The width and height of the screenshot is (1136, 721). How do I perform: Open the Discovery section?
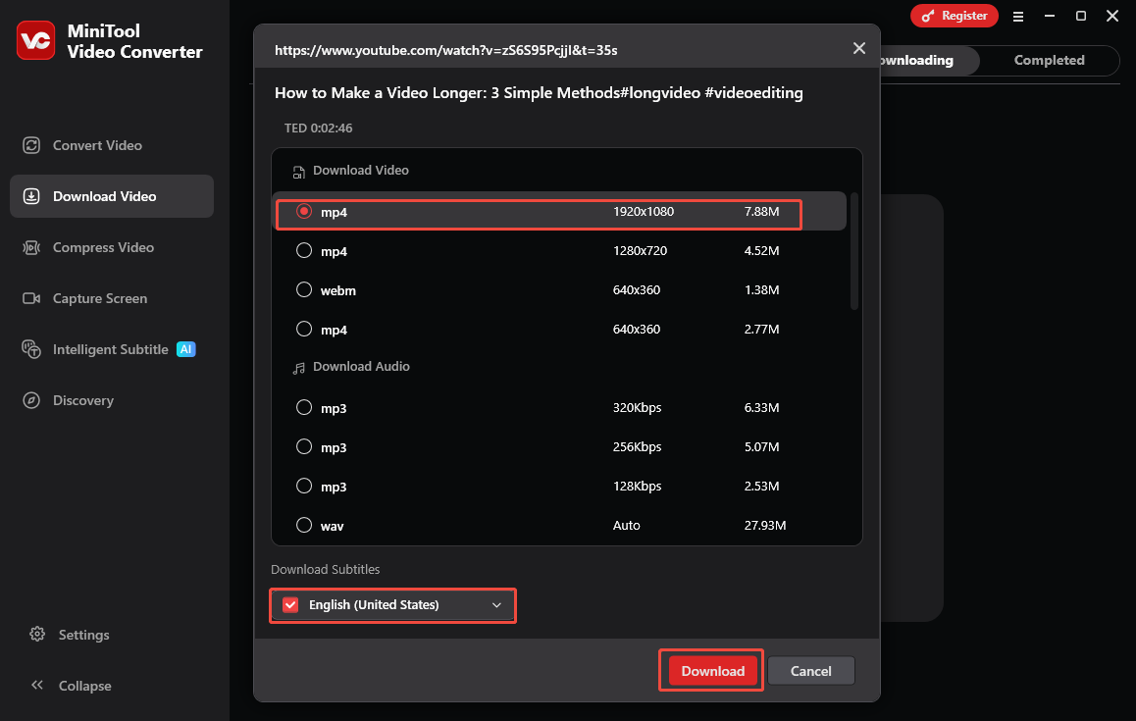pos(82,400)
